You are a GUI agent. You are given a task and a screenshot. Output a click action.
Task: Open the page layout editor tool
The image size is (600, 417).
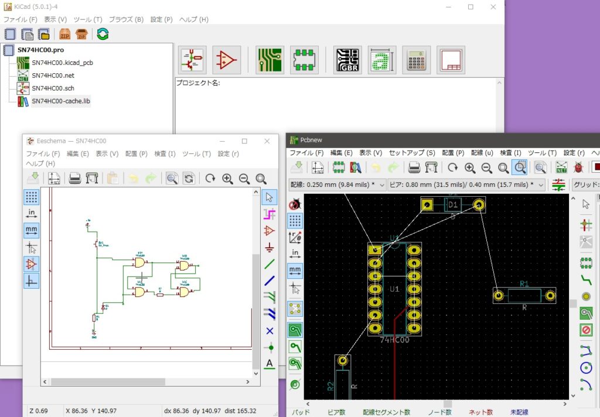click(451, 60)
